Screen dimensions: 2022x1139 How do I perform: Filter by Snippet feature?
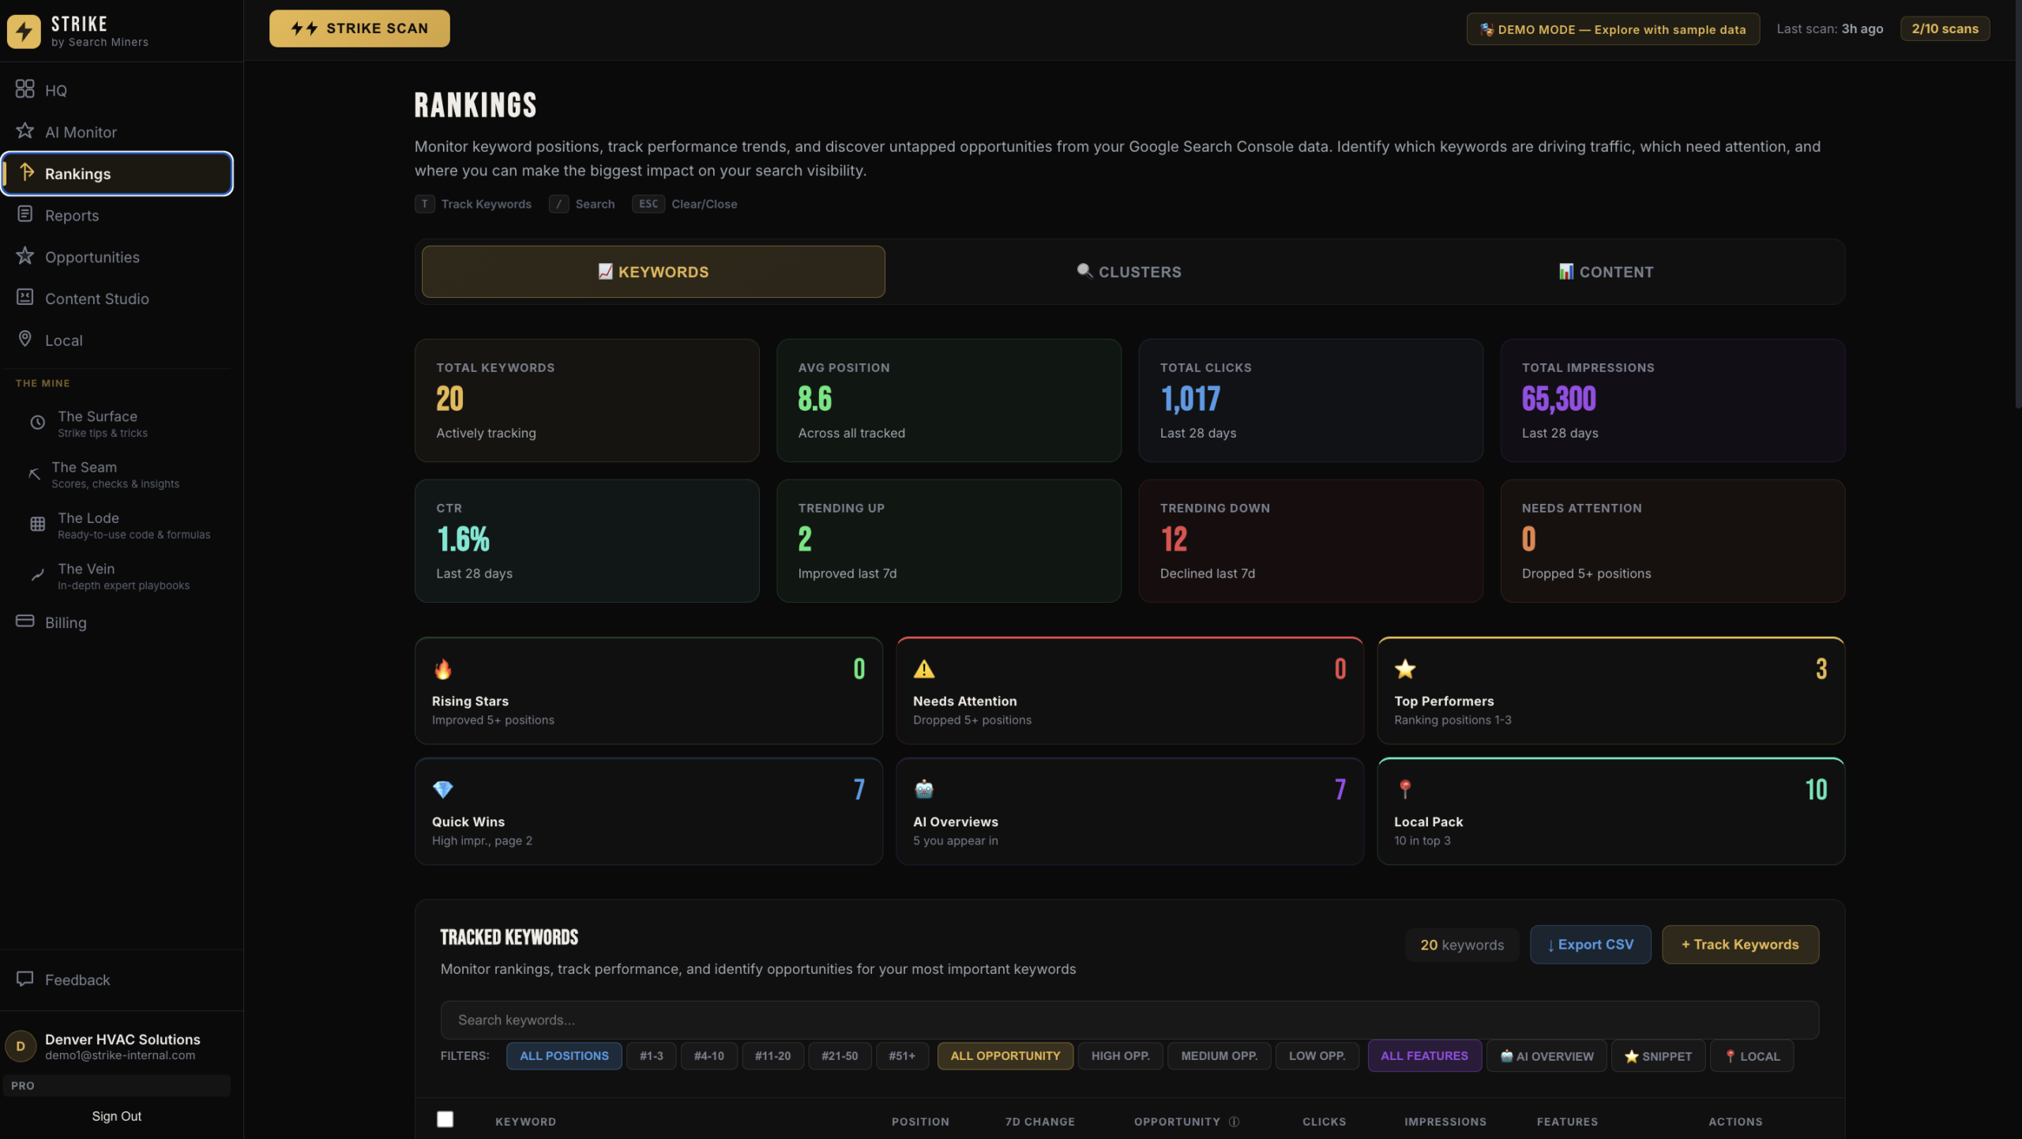click(x=1658, y=1057)
